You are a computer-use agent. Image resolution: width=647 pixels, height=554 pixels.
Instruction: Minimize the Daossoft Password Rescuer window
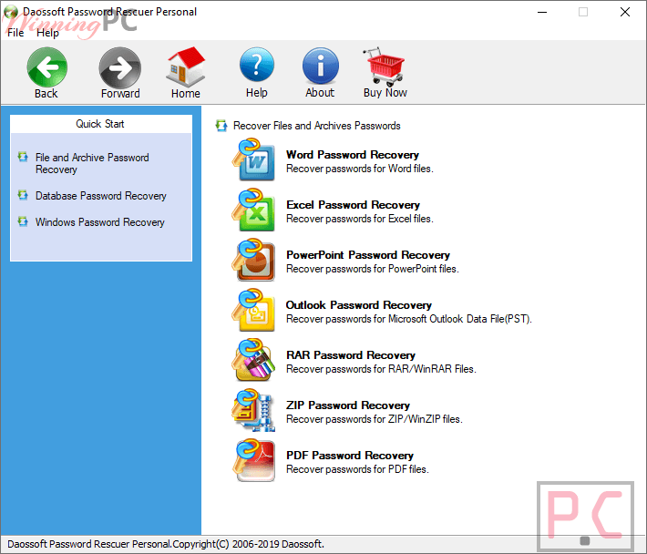tap(542, 12)
